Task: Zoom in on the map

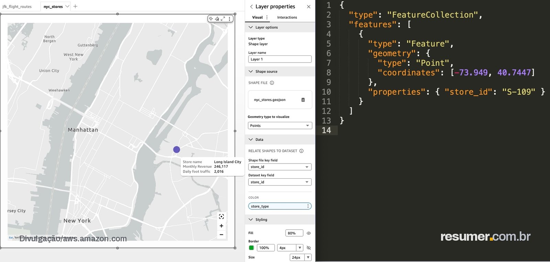Action: (x=221, y=226)
